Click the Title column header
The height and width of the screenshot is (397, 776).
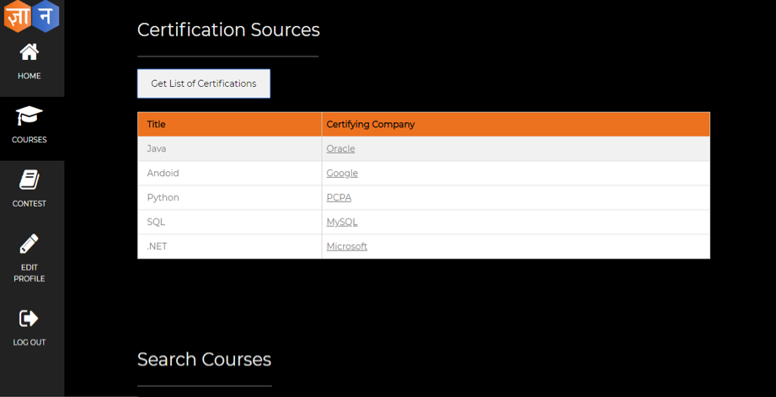[157, 124]
